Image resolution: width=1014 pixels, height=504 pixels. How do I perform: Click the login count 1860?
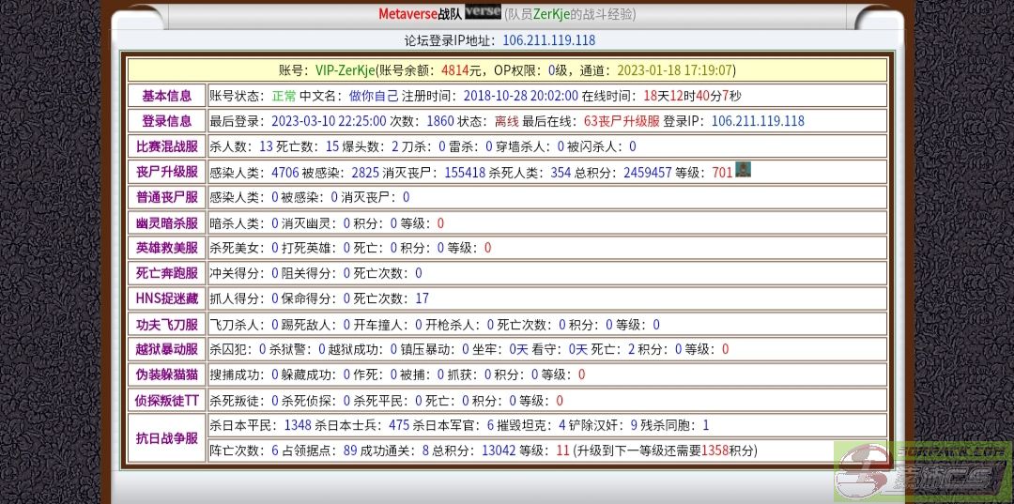[x=441, y=121]
